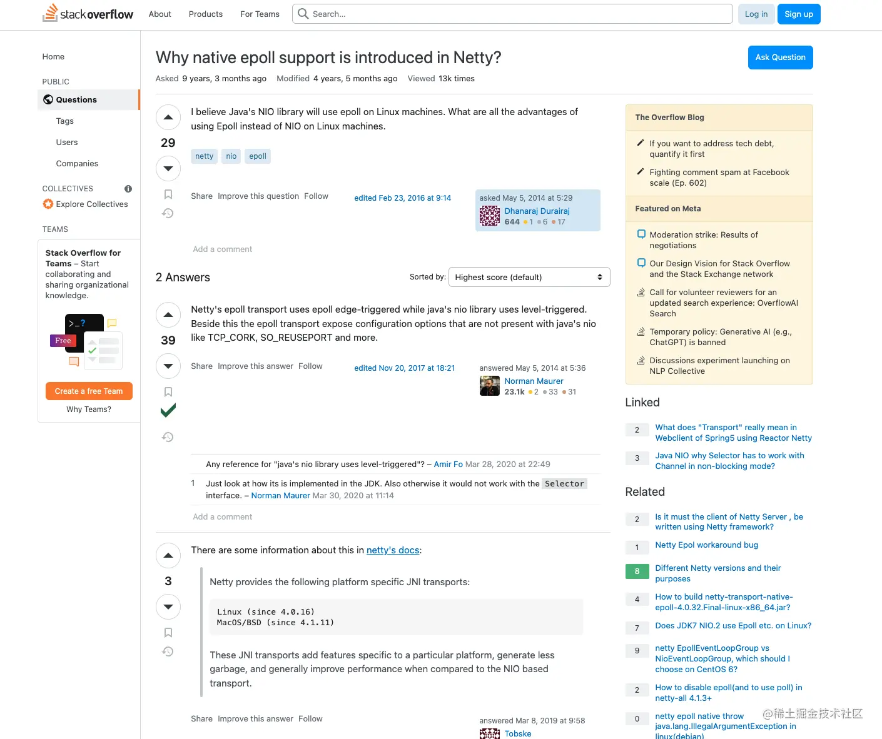Open the Why Teams? link
The image size is (882, 739).
coord(89,410)
